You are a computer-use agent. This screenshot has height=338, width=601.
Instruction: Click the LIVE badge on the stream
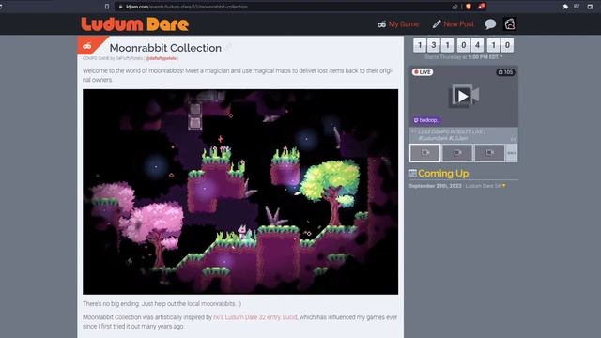pos(423,72)
